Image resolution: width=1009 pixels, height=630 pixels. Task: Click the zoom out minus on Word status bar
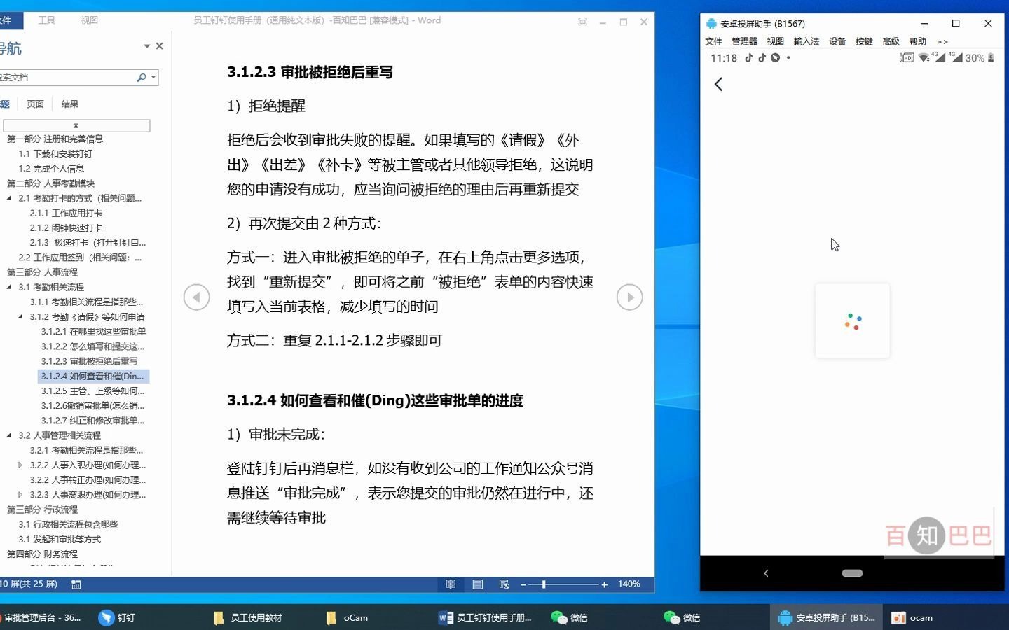[524, 584]
